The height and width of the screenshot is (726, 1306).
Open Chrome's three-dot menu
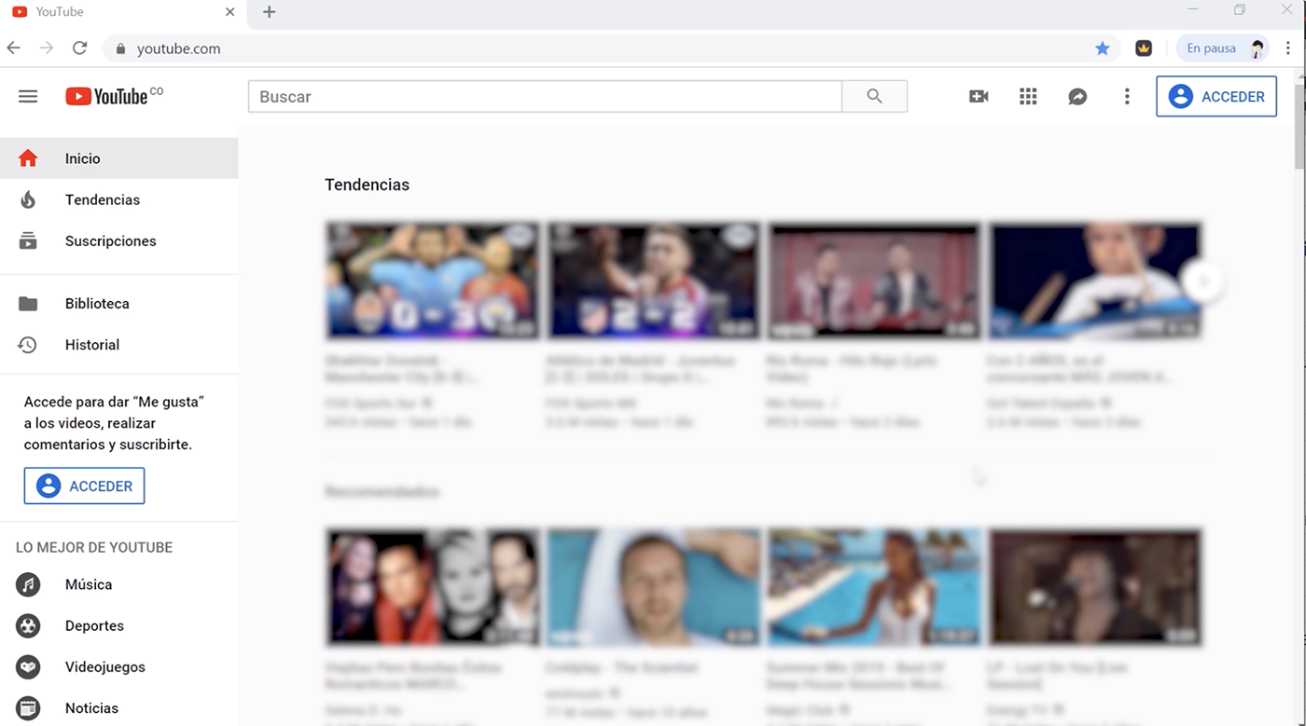(x=1288, y=48)
